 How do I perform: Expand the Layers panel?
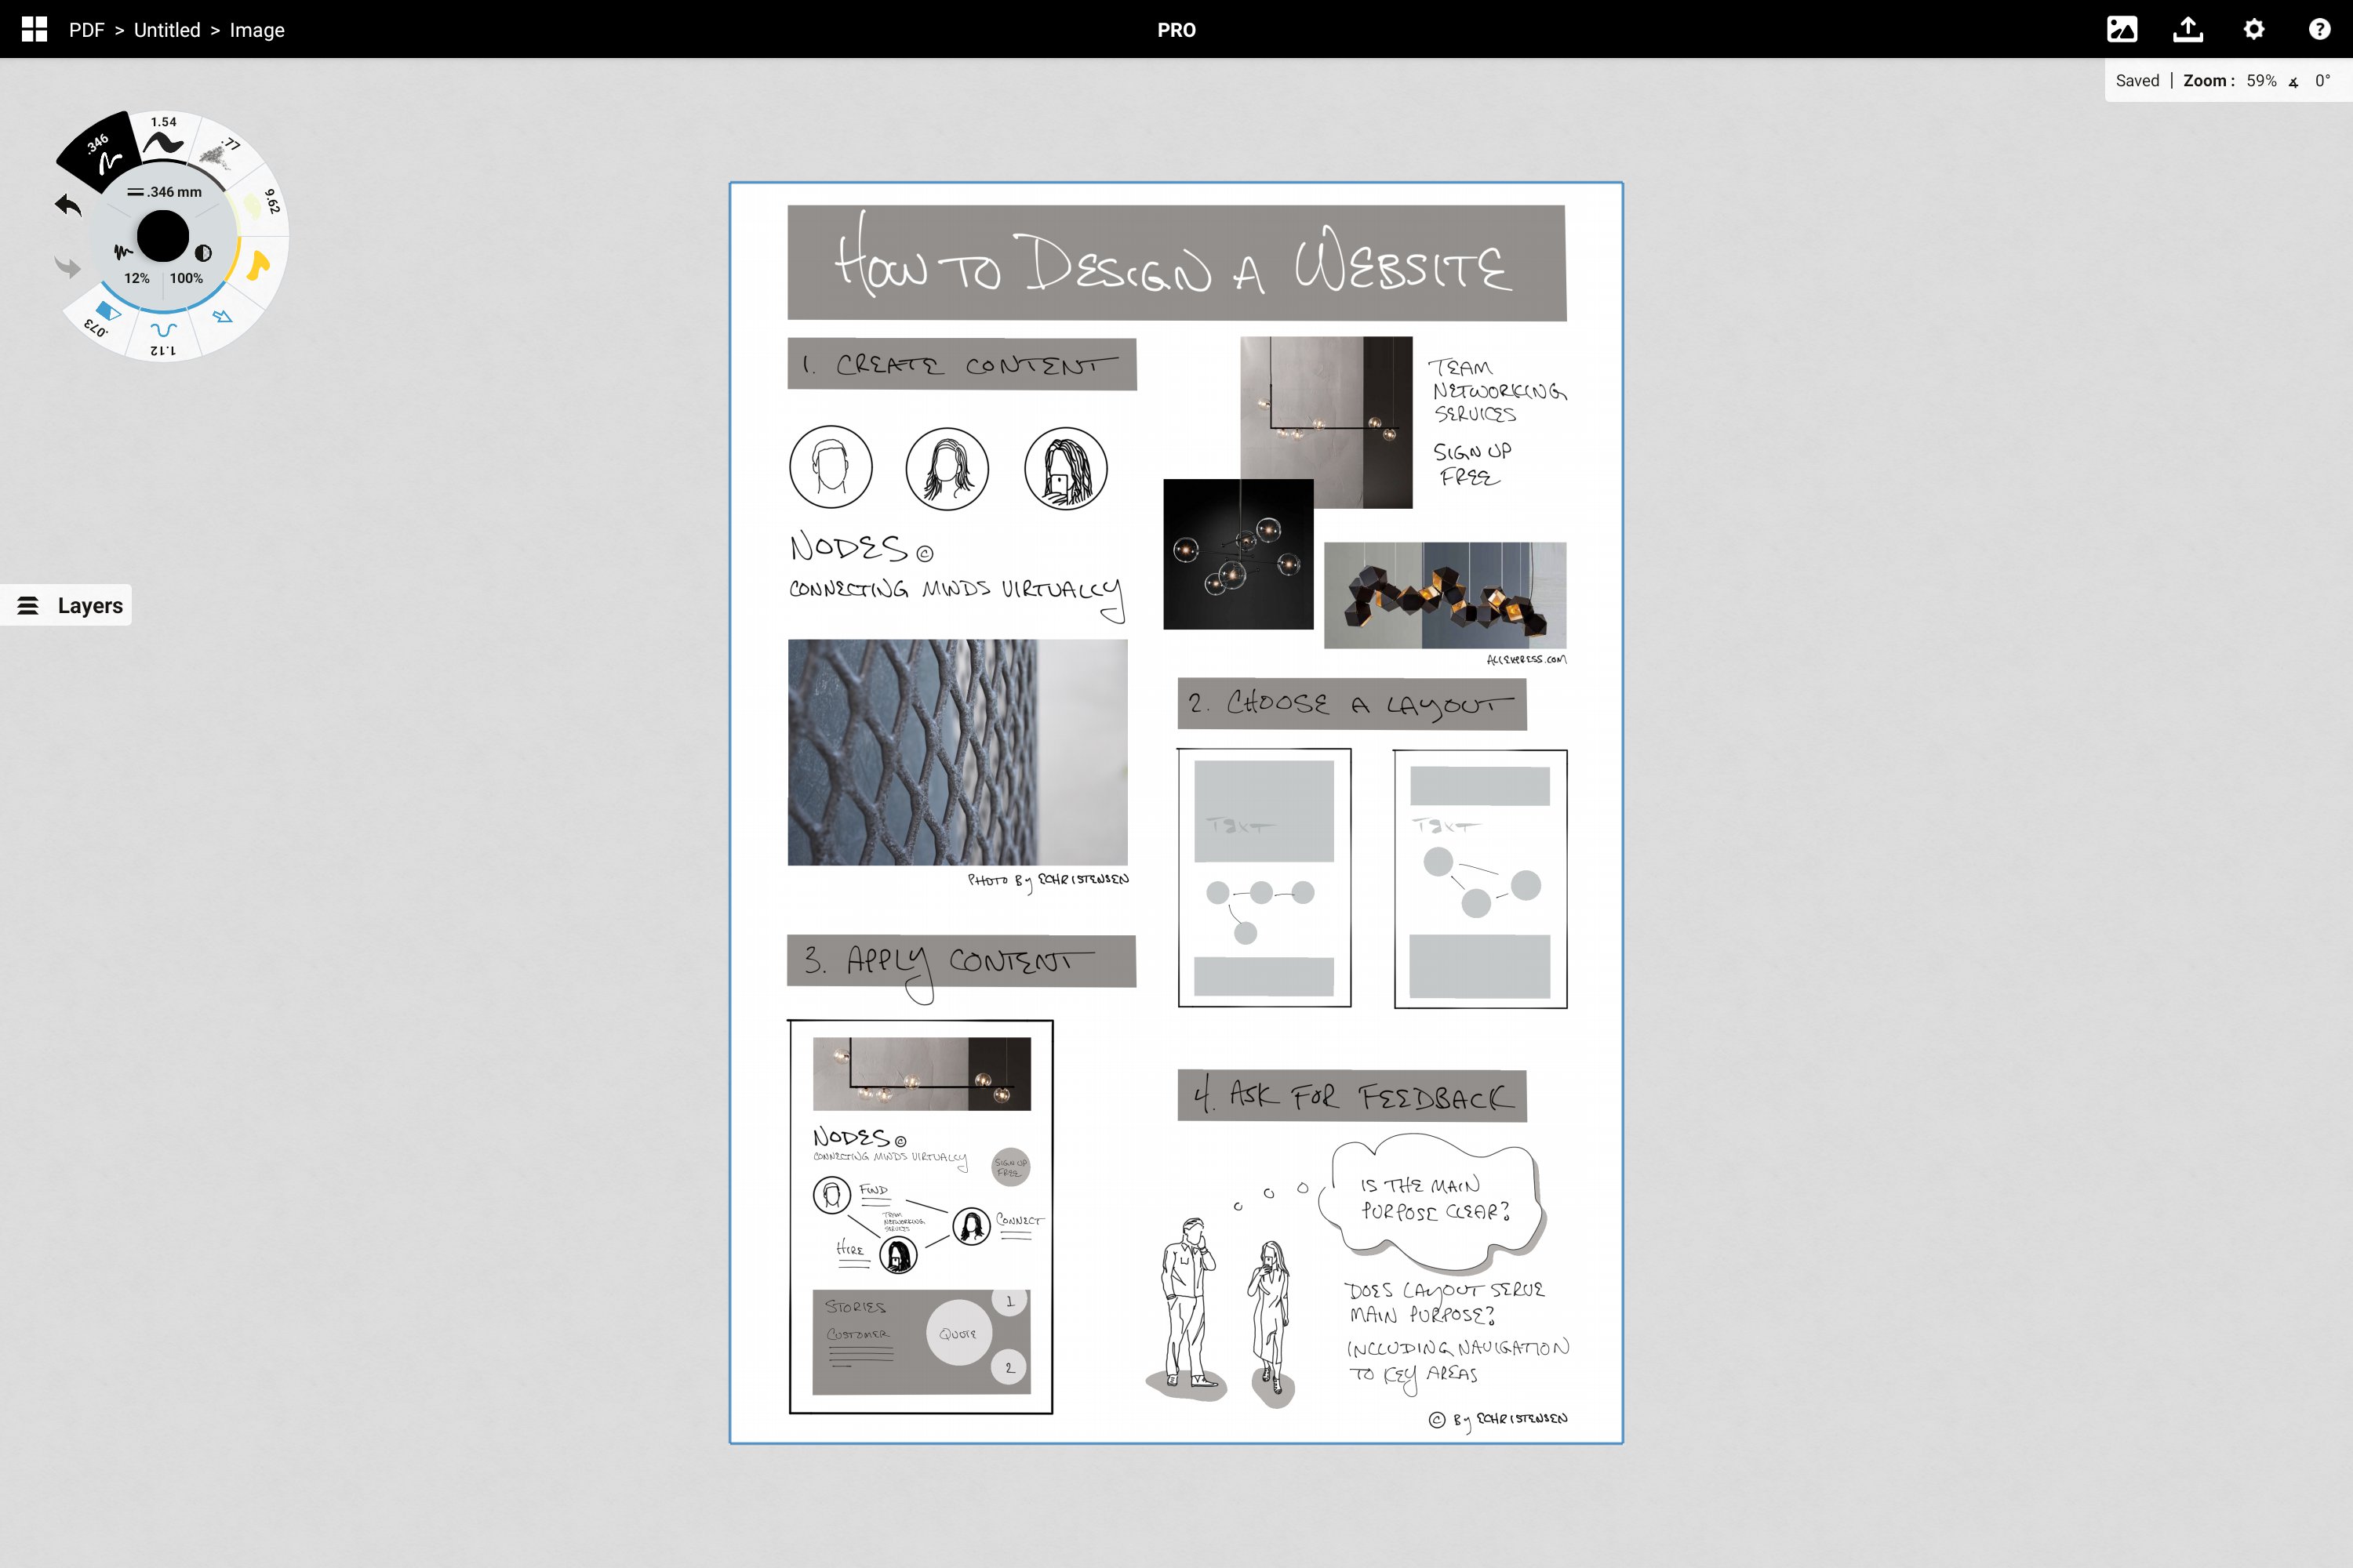(66, 605)
